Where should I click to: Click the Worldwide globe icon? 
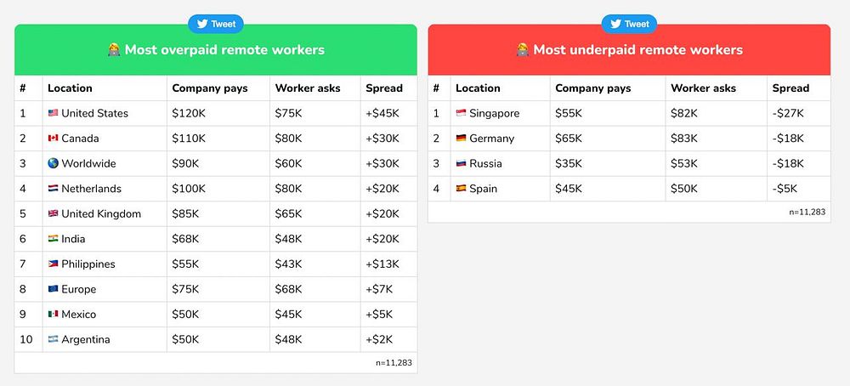pyautogui.click(x=53, y=163)
